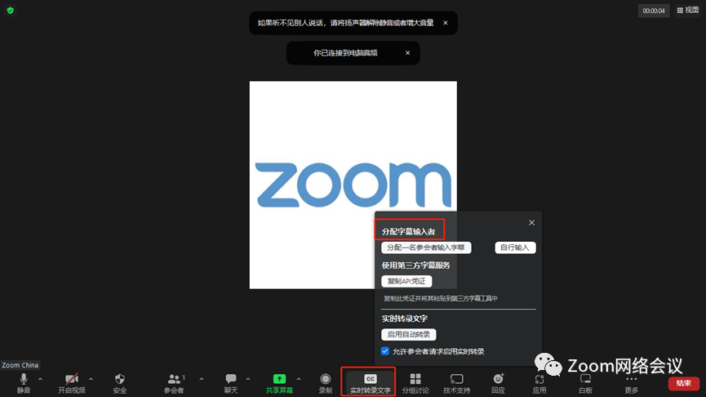The height and width of the screenshot is (397, 706).
Task: Click 复制API凭证 button
Action: pos(406,281)
